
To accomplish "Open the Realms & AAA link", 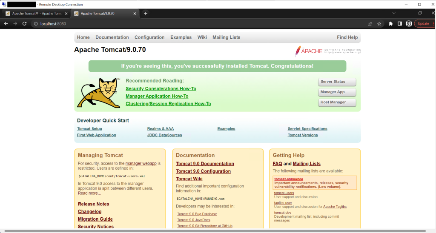I will [x=161, y=128].
